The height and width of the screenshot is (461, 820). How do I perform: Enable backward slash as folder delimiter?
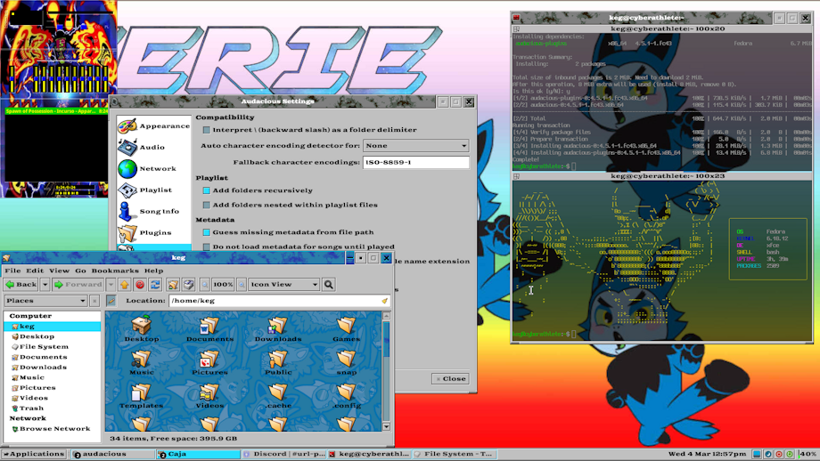(207, 130)
